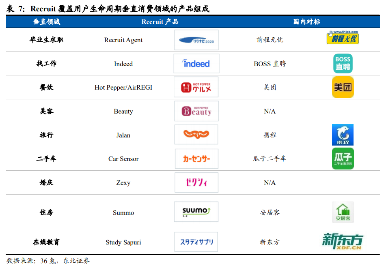Image resolution: width=386 pixels, height=268 pixels.
Task: Click the yellow 美团 app icon
Action: [x=343, y=87]
